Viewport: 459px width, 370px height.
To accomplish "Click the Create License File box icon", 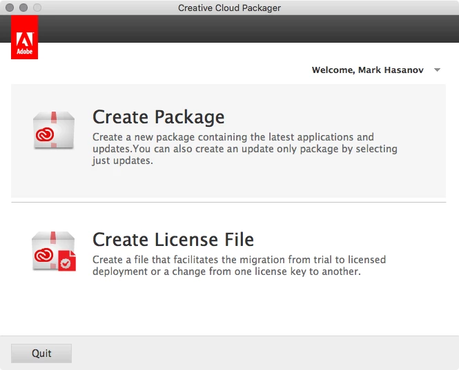I will tap(54, 251).
